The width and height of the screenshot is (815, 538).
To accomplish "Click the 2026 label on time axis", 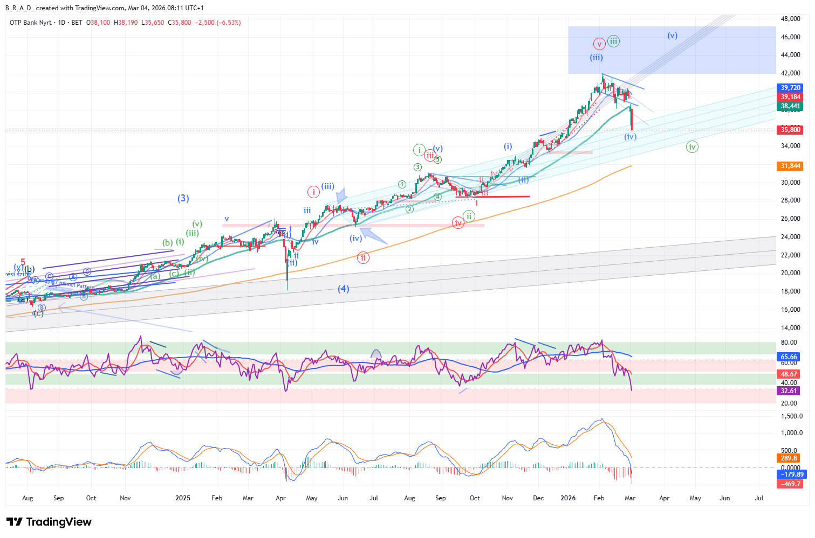I will click(x=568, y=498).
